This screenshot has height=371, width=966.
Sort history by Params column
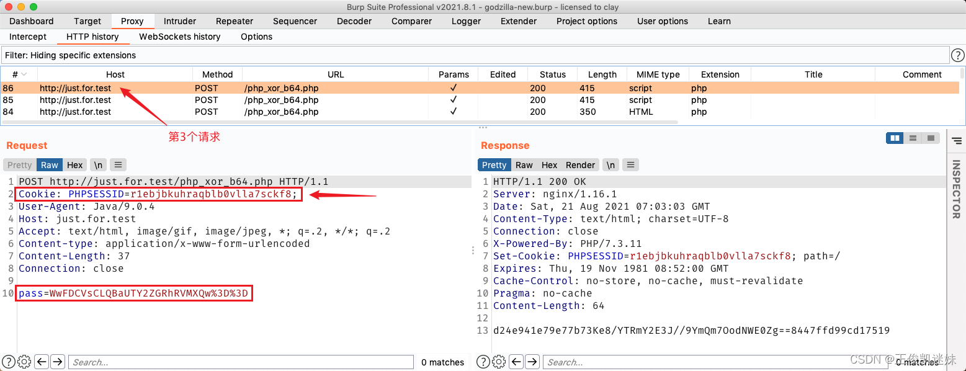(x=454, y=74)
